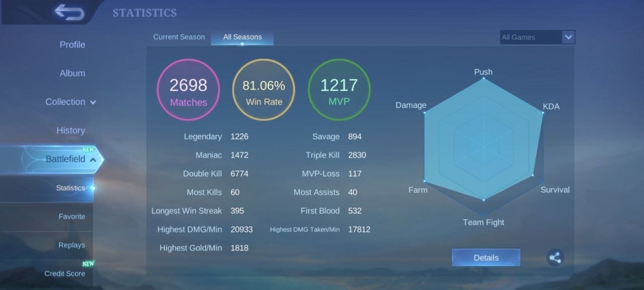Click the Maniac value 1472
Screen dimensions: 644x290
239,156
